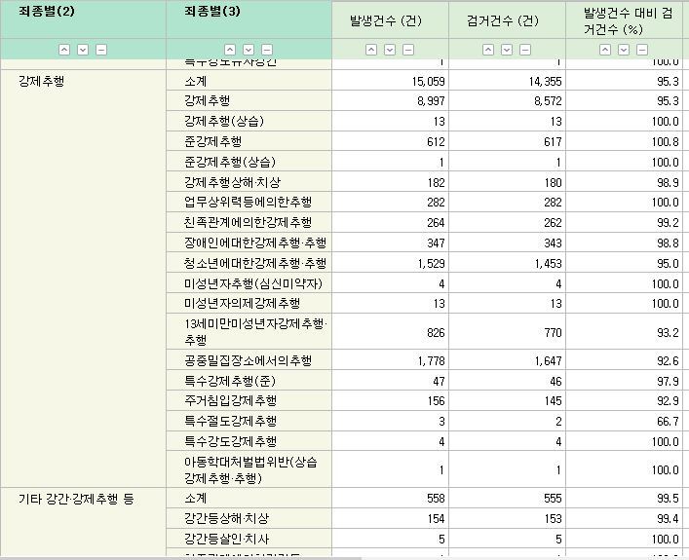Viewport: 689px width, 560px height.
Task: Select the 특수강제추행(준) row label
Action: coord(230,381)
